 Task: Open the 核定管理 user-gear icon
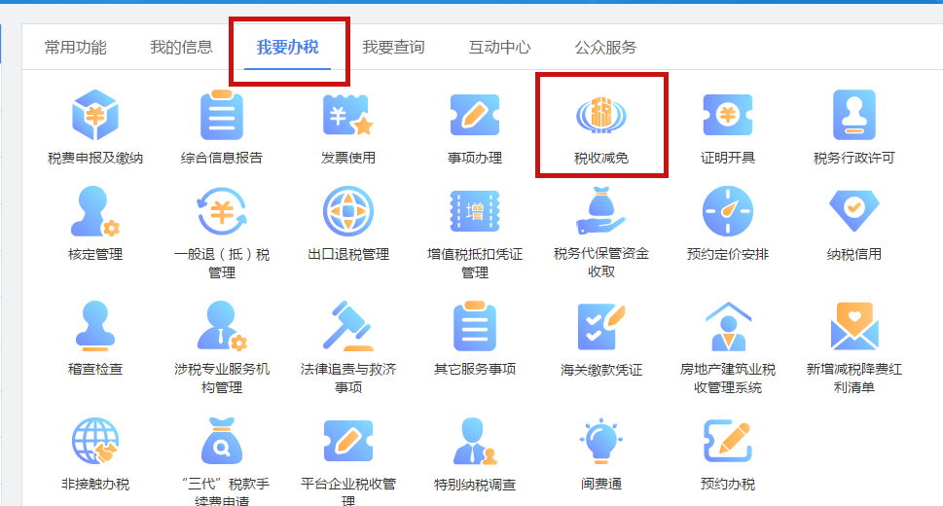pyautogui.click(x=95, y=211)
